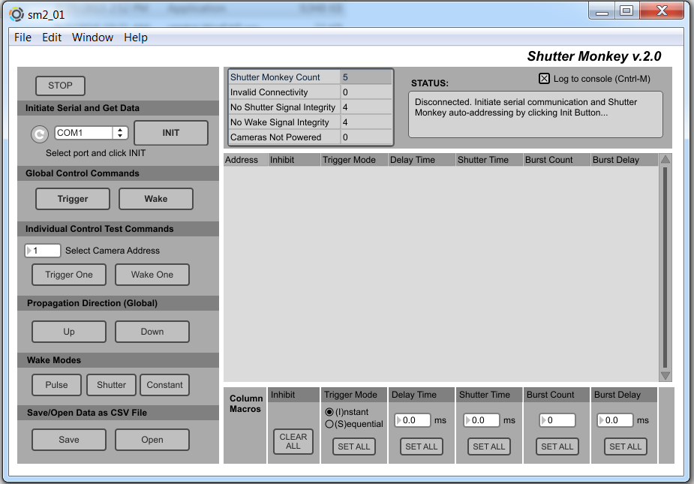This screenshot has height=484, width=694.
Task: Save data as CSV file
Action: (69, 440)
